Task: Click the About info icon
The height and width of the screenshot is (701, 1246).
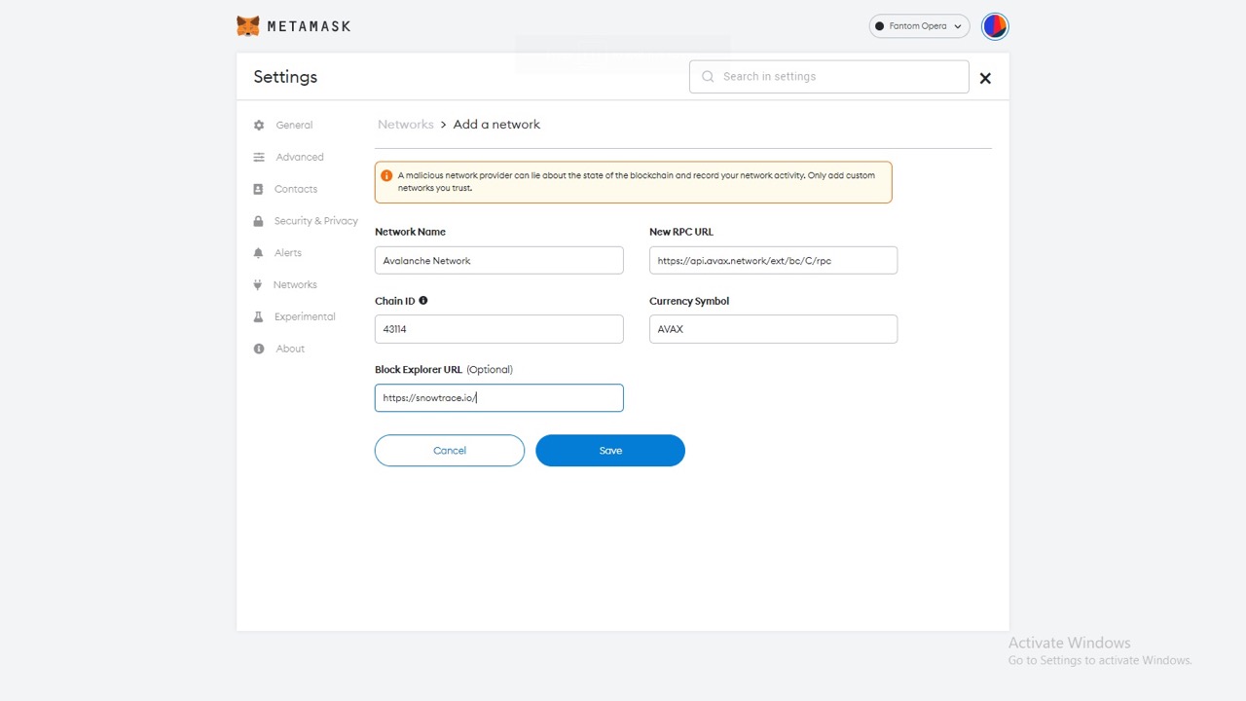Action: (x=259, y=349)
